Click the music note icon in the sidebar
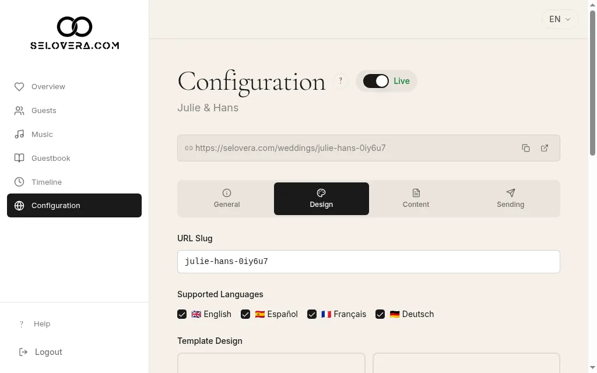 [19, 135]
